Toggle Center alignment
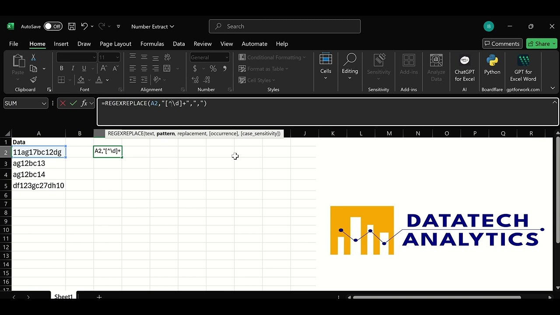 (x=144, y=69)
